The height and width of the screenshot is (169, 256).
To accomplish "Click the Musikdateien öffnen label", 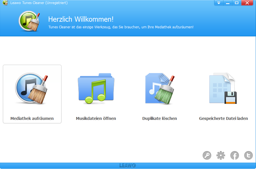I will pyautogui.click(x=96, y=118).
